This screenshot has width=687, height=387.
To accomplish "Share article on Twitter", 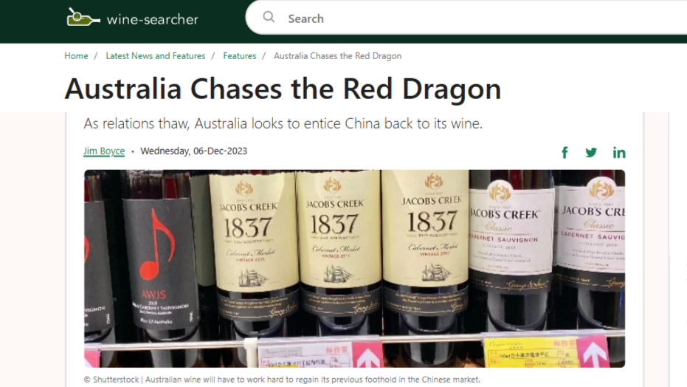I will coord(591,153).
